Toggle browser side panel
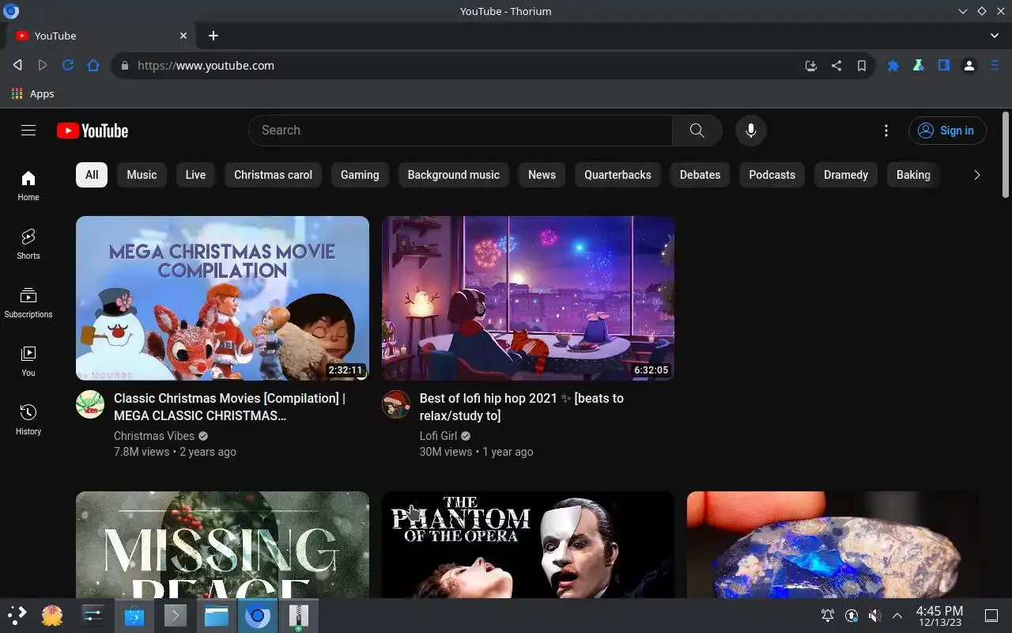Screen dimensions: 1012x633 pos(944,66)
